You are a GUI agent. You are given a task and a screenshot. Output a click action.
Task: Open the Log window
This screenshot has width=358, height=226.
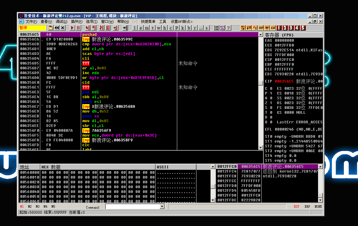tap(134, 28)
